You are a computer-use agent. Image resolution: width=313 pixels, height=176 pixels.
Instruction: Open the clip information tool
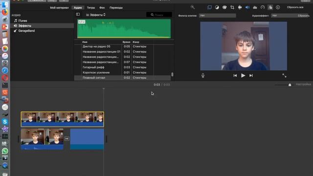point(278,7)
